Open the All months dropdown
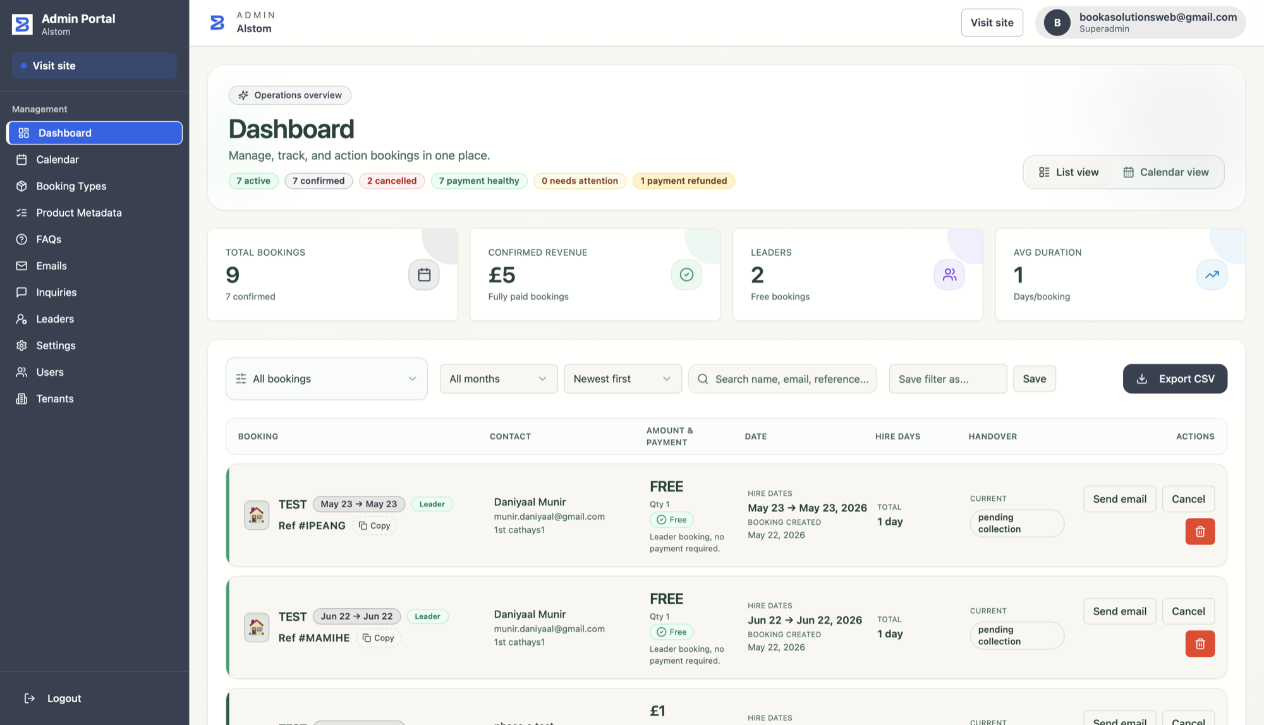This screenshot has width=1264, height=725. tap(499, 379)
